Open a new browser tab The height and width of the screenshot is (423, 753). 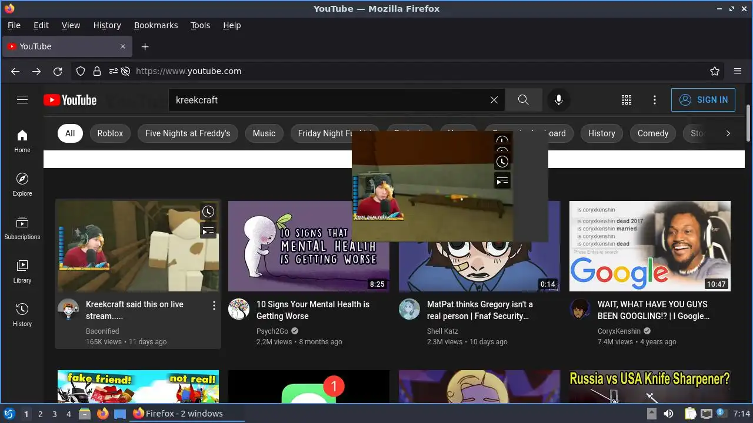[145, 46]
